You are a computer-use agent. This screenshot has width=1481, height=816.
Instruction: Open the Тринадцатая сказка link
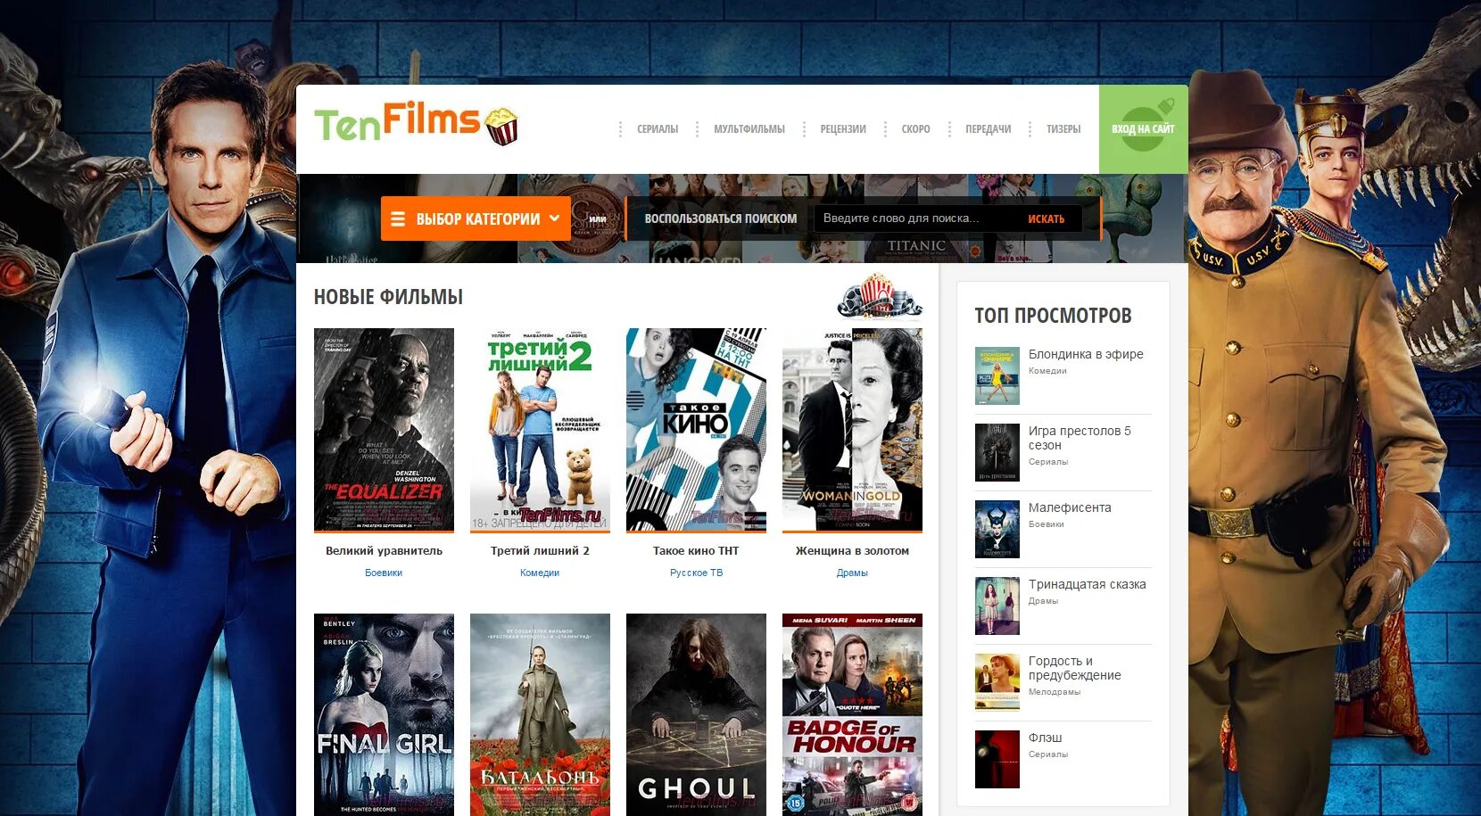1087,584
